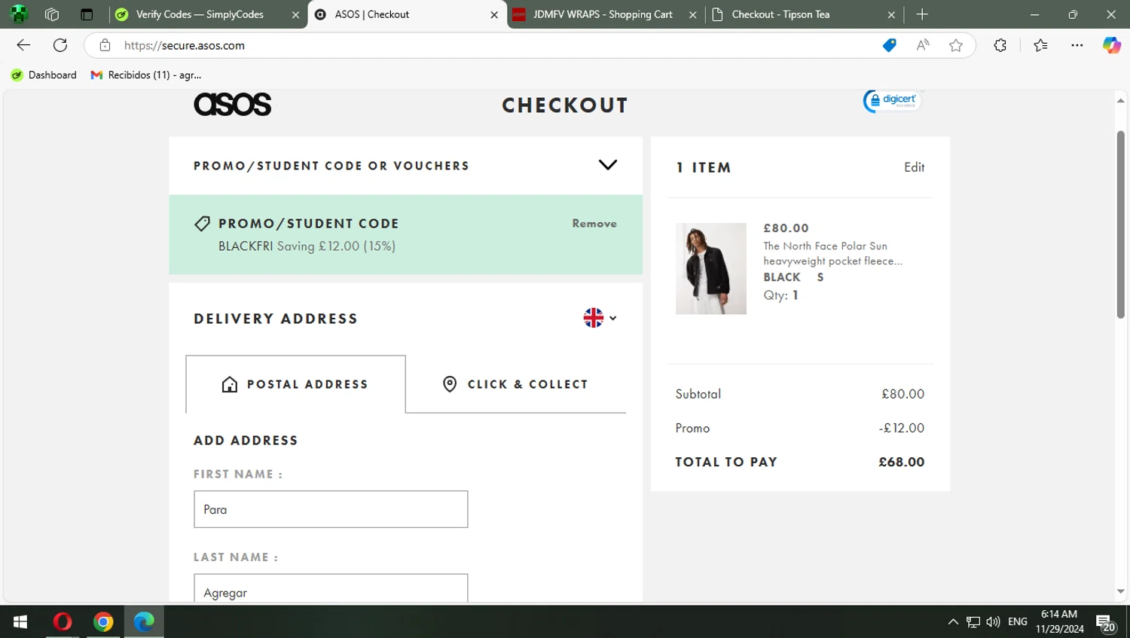Collapse the Promo/Student Code or Vouchers section

[x=607, y=165]
